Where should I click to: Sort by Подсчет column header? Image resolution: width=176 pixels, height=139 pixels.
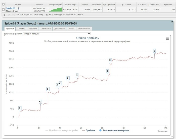[84, 5]
